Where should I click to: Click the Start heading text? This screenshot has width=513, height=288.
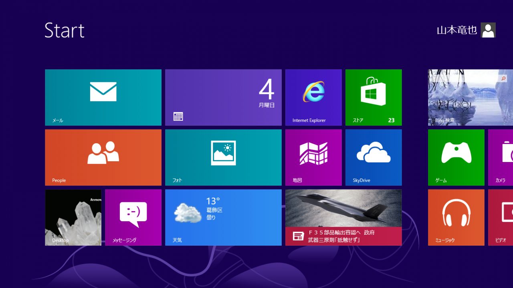pos(65,30)
